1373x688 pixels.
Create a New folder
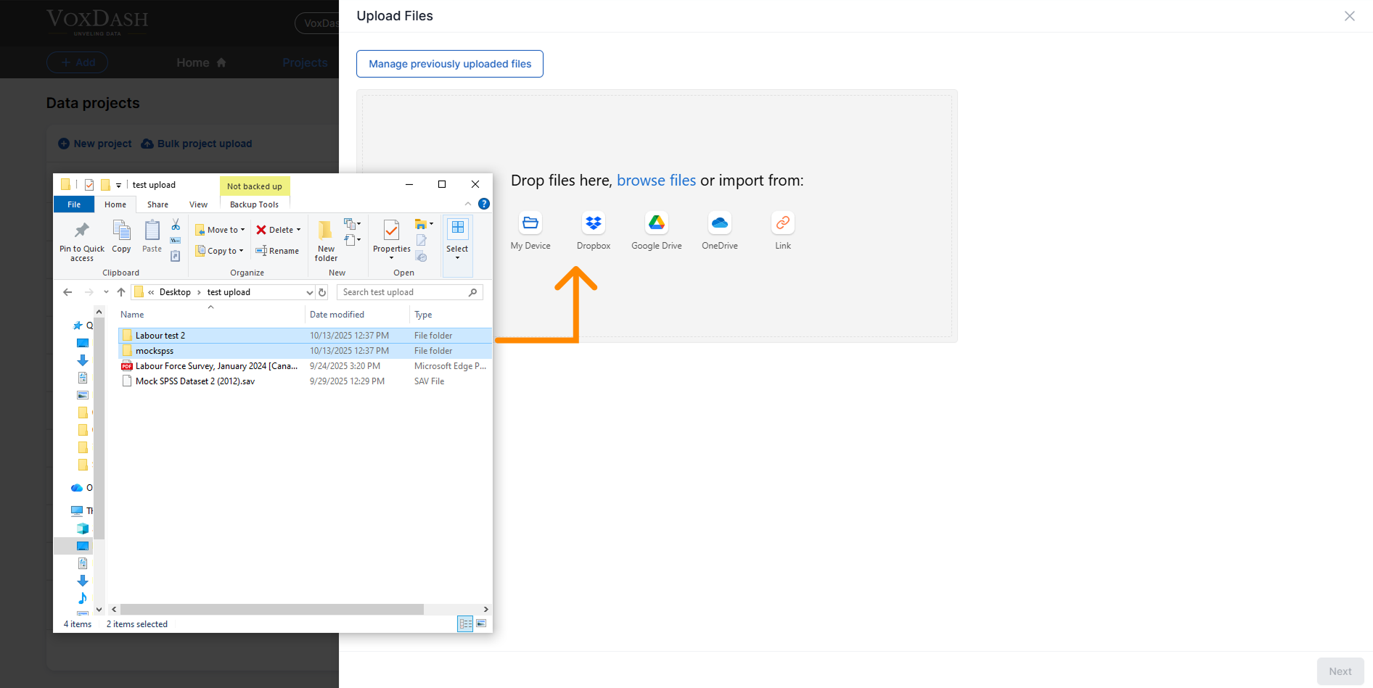tap(326, 241)
